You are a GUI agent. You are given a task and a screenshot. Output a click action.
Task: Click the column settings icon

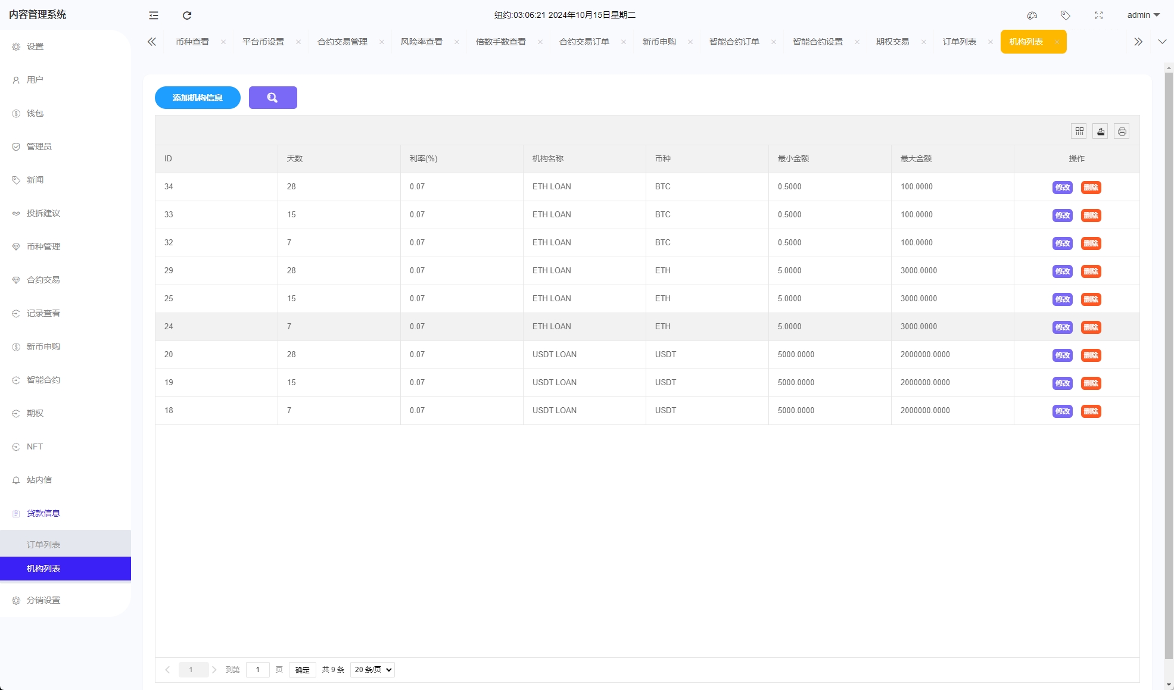tap(1079, 132)
